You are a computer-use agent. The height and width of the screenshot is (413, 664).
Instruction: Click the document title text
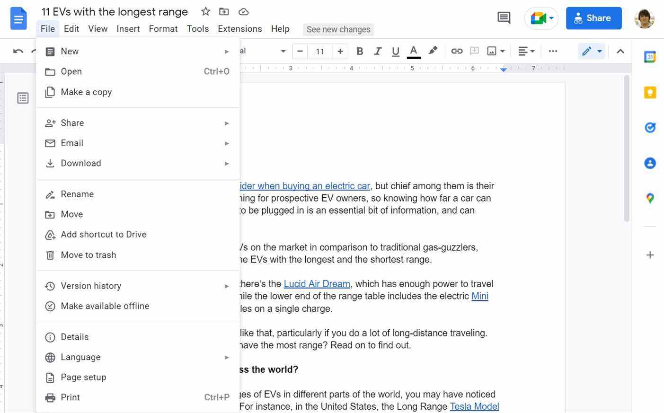coord(115,12)
